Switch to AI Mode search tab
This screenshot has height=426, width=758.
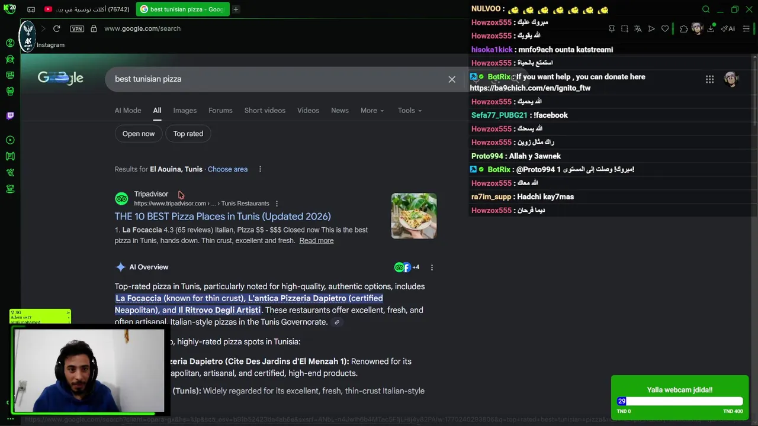[128, 111]
